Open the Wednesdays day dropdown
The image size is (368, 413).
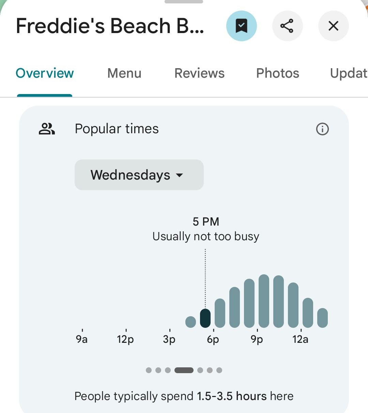pos(139,175)
